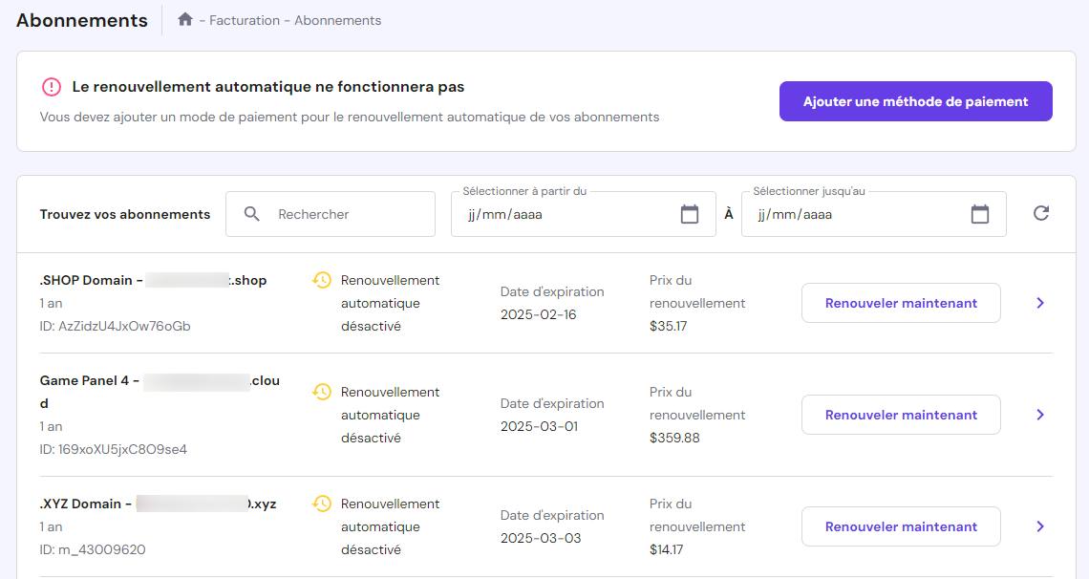The height and width of the screenshot is (579, 1089).
Task: Click the home icon in the breadcrumb
Action: [185, 20]
